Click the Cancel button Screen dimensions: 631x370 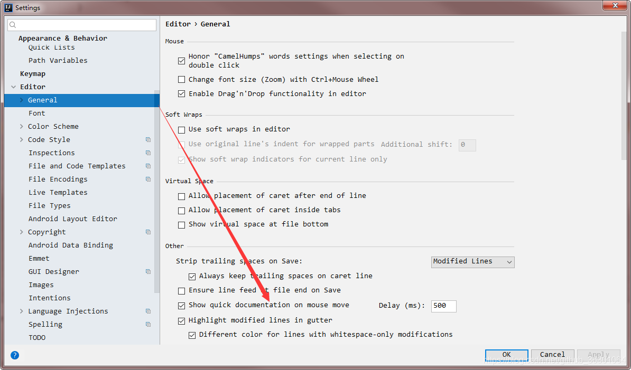click(552, 354)
